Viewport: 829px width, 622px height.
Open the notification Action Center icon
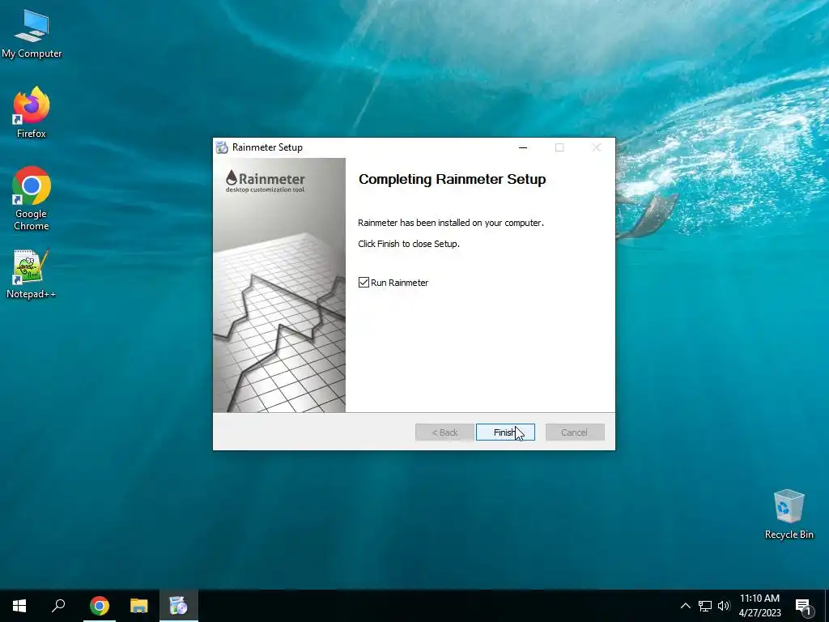point(803,606)
